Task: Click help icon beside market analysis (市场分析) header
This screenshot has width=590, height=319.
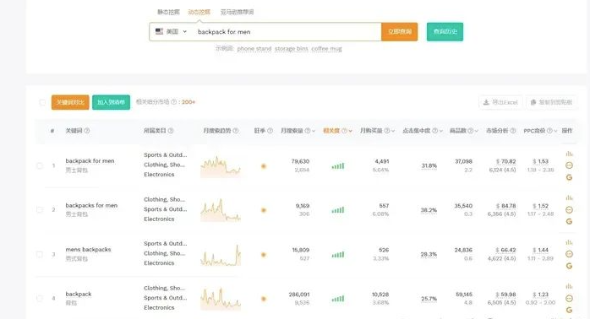Action: tap(512, 131)
